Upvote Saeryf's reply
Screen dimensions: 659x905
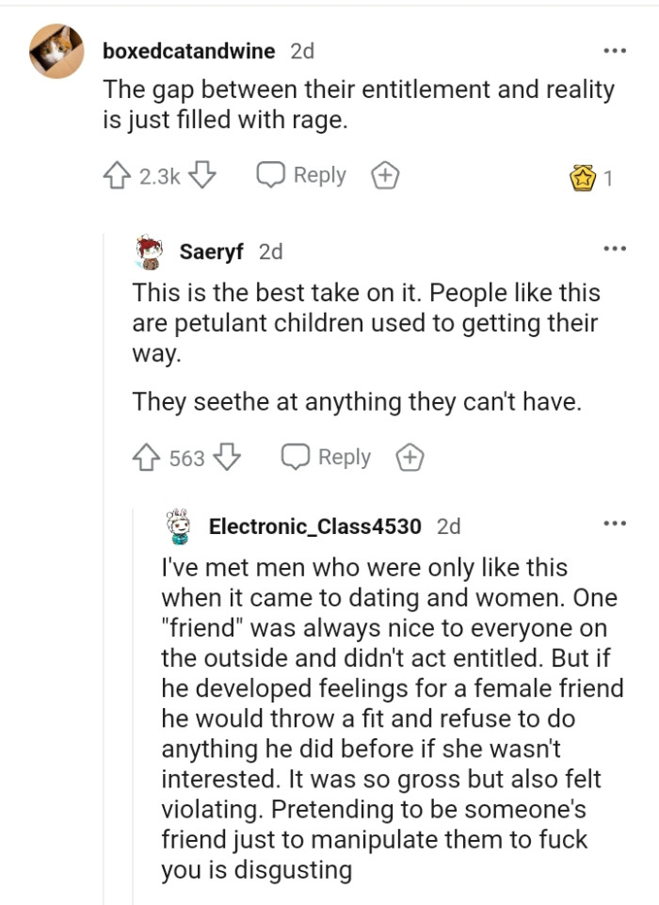pyautogui.click(x=146, y=458)
